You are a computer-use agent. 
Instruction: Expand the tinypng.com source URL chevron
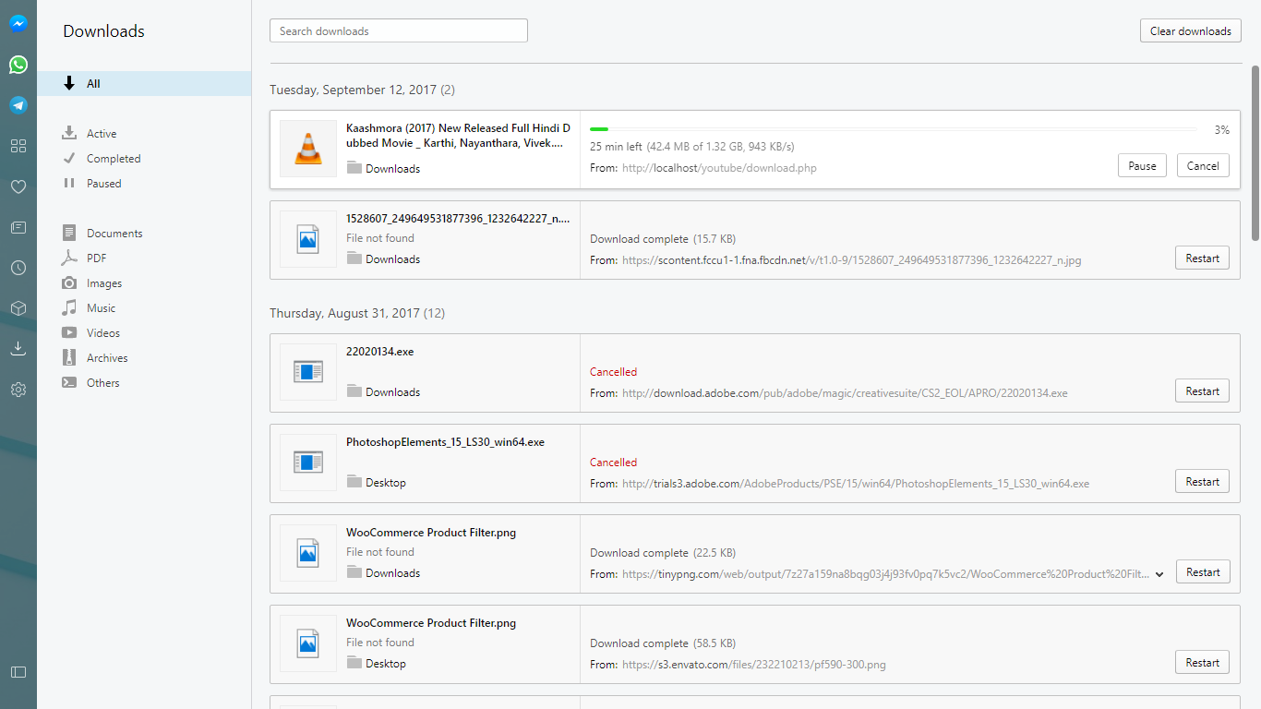click(1159, 574)
